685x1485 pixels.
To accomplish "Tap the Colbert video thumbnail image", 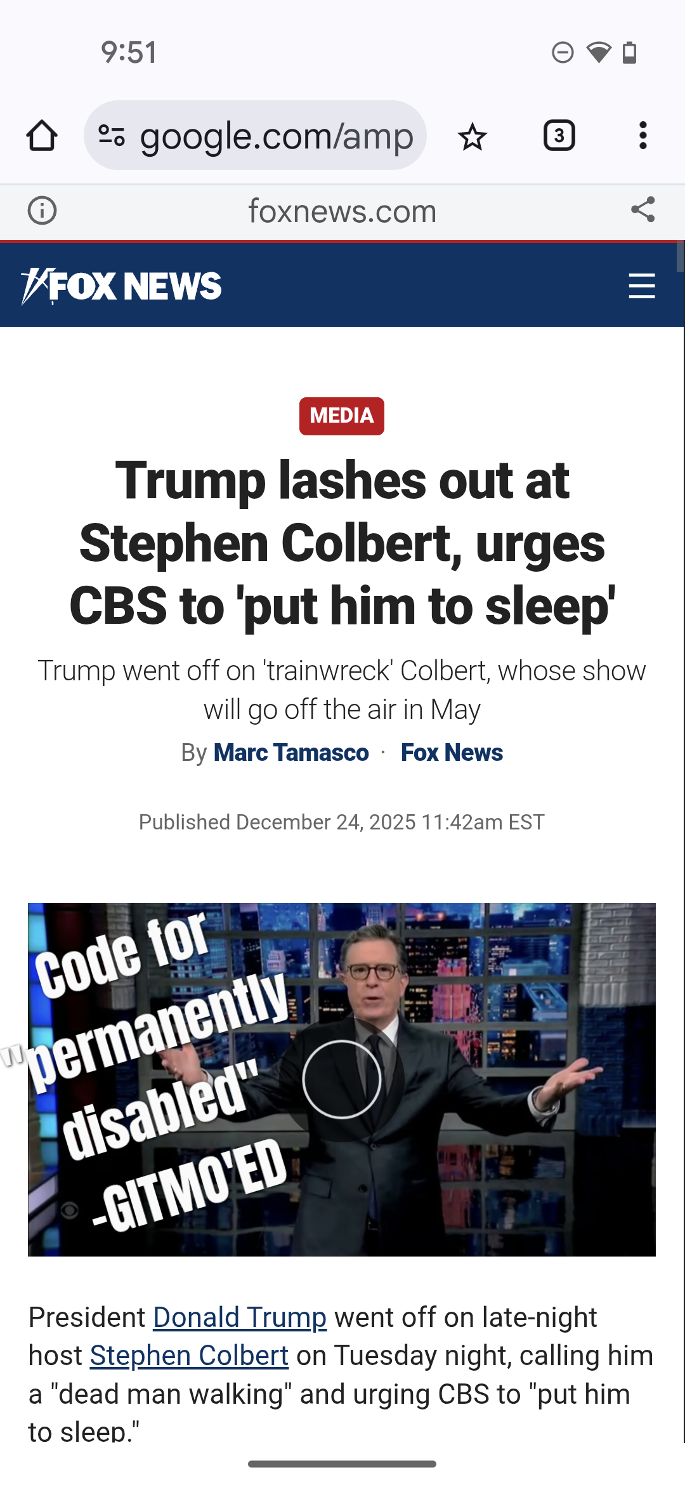I will 342,1079.
